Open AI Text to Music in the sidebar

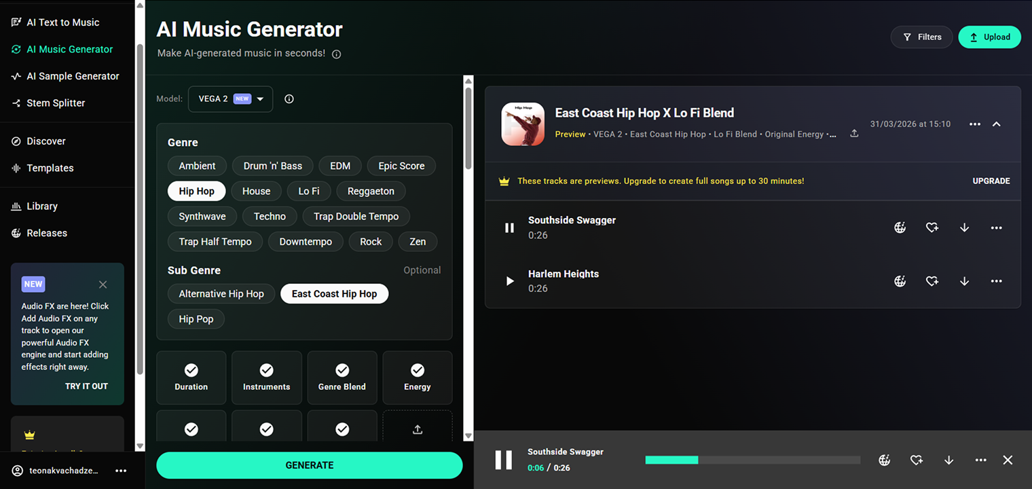click(x=56, y=22)
